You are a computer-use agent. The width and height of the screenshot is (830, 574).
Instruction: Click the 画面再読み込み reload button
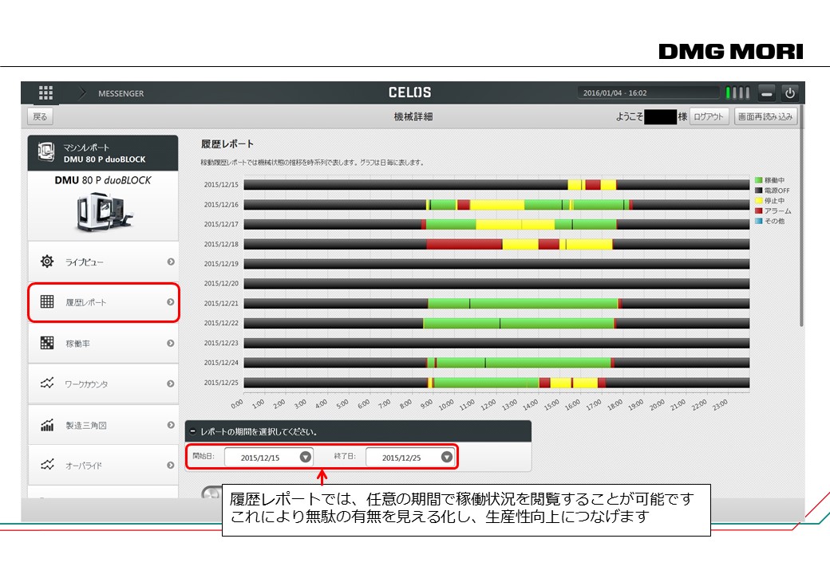click(765, 117)
